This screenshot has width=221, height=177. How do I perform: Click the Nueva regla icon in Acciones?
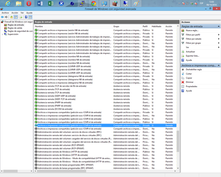coord(183,30)
